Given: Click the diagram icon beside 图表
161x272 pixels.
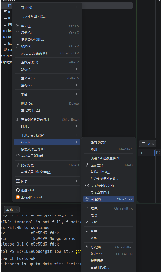Looking at the screenshot, I should coord(17,181).
